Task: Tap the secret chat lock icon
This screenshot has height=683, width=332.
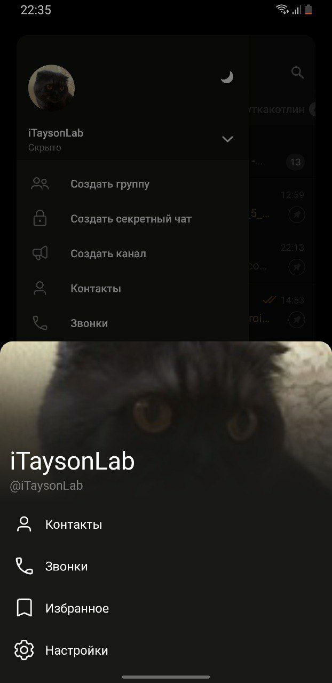Action: [40, 219]
